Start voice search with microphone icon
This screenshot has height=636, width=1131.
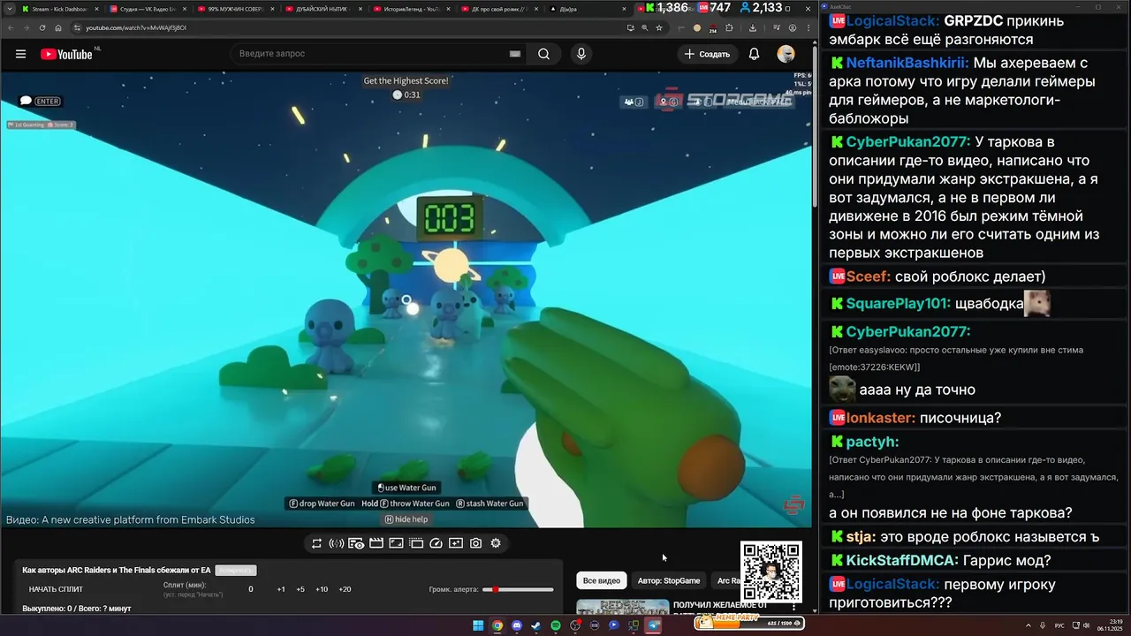[x=581, y=54]
